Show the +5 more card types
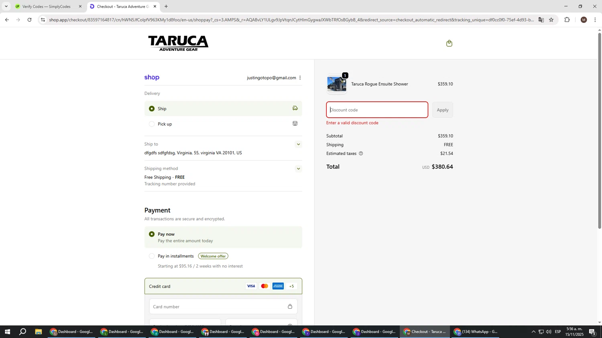The height and width of the screenshot is (338, 602). 292,286
